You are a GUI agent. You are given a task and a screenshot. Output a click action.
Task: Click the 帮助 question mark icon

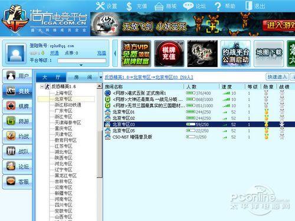pos(218,6)
